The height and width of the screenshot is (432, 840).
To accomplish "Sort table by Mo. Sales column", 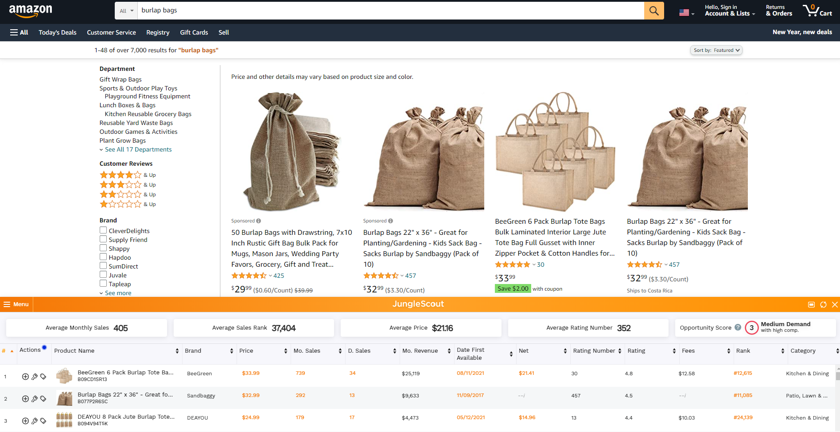I will coord(340,351).
